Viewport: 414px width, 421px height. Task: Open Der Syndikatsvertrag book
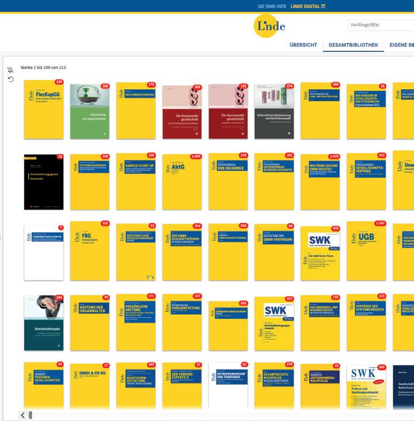pos(136,111)
